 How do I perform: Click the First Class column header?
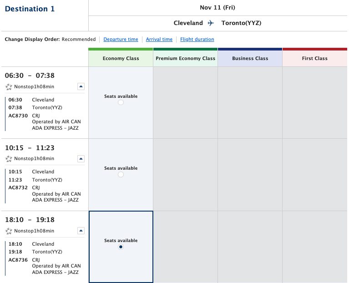314,58
